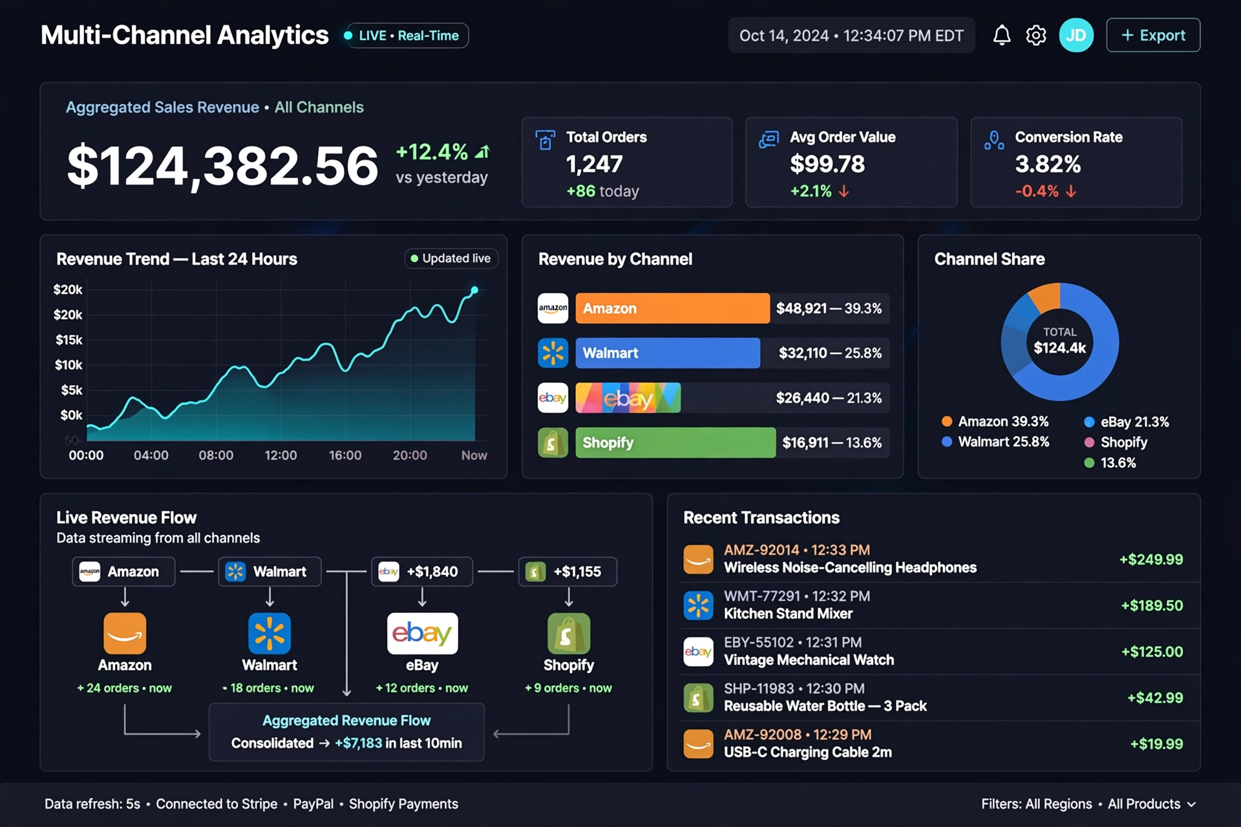Viewport: 1241px width, 827px height.
Task: Click the Walmart node chip in Live Revenue Flow
Action: click(x=270, y=572)
